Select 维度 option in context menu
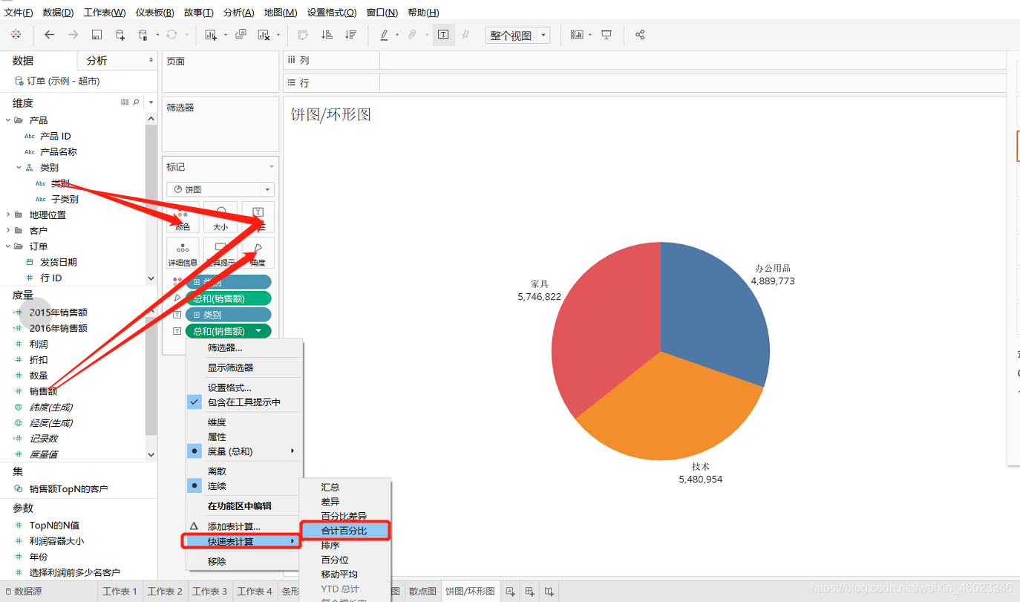 click(x=243, y=422)
